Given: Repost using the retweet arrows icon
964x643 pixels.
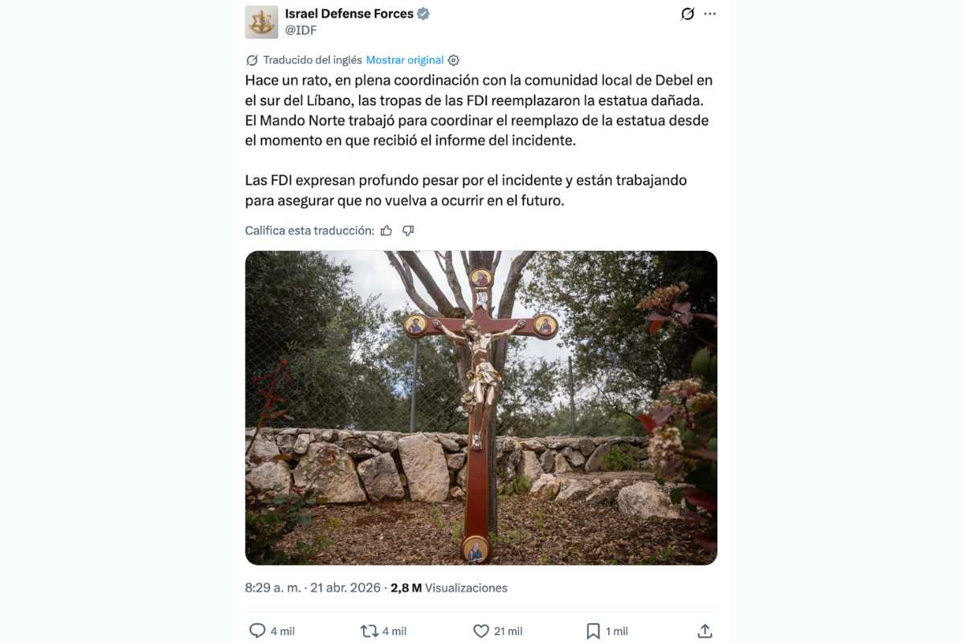Looking at the screenshot, I should 370,630.
